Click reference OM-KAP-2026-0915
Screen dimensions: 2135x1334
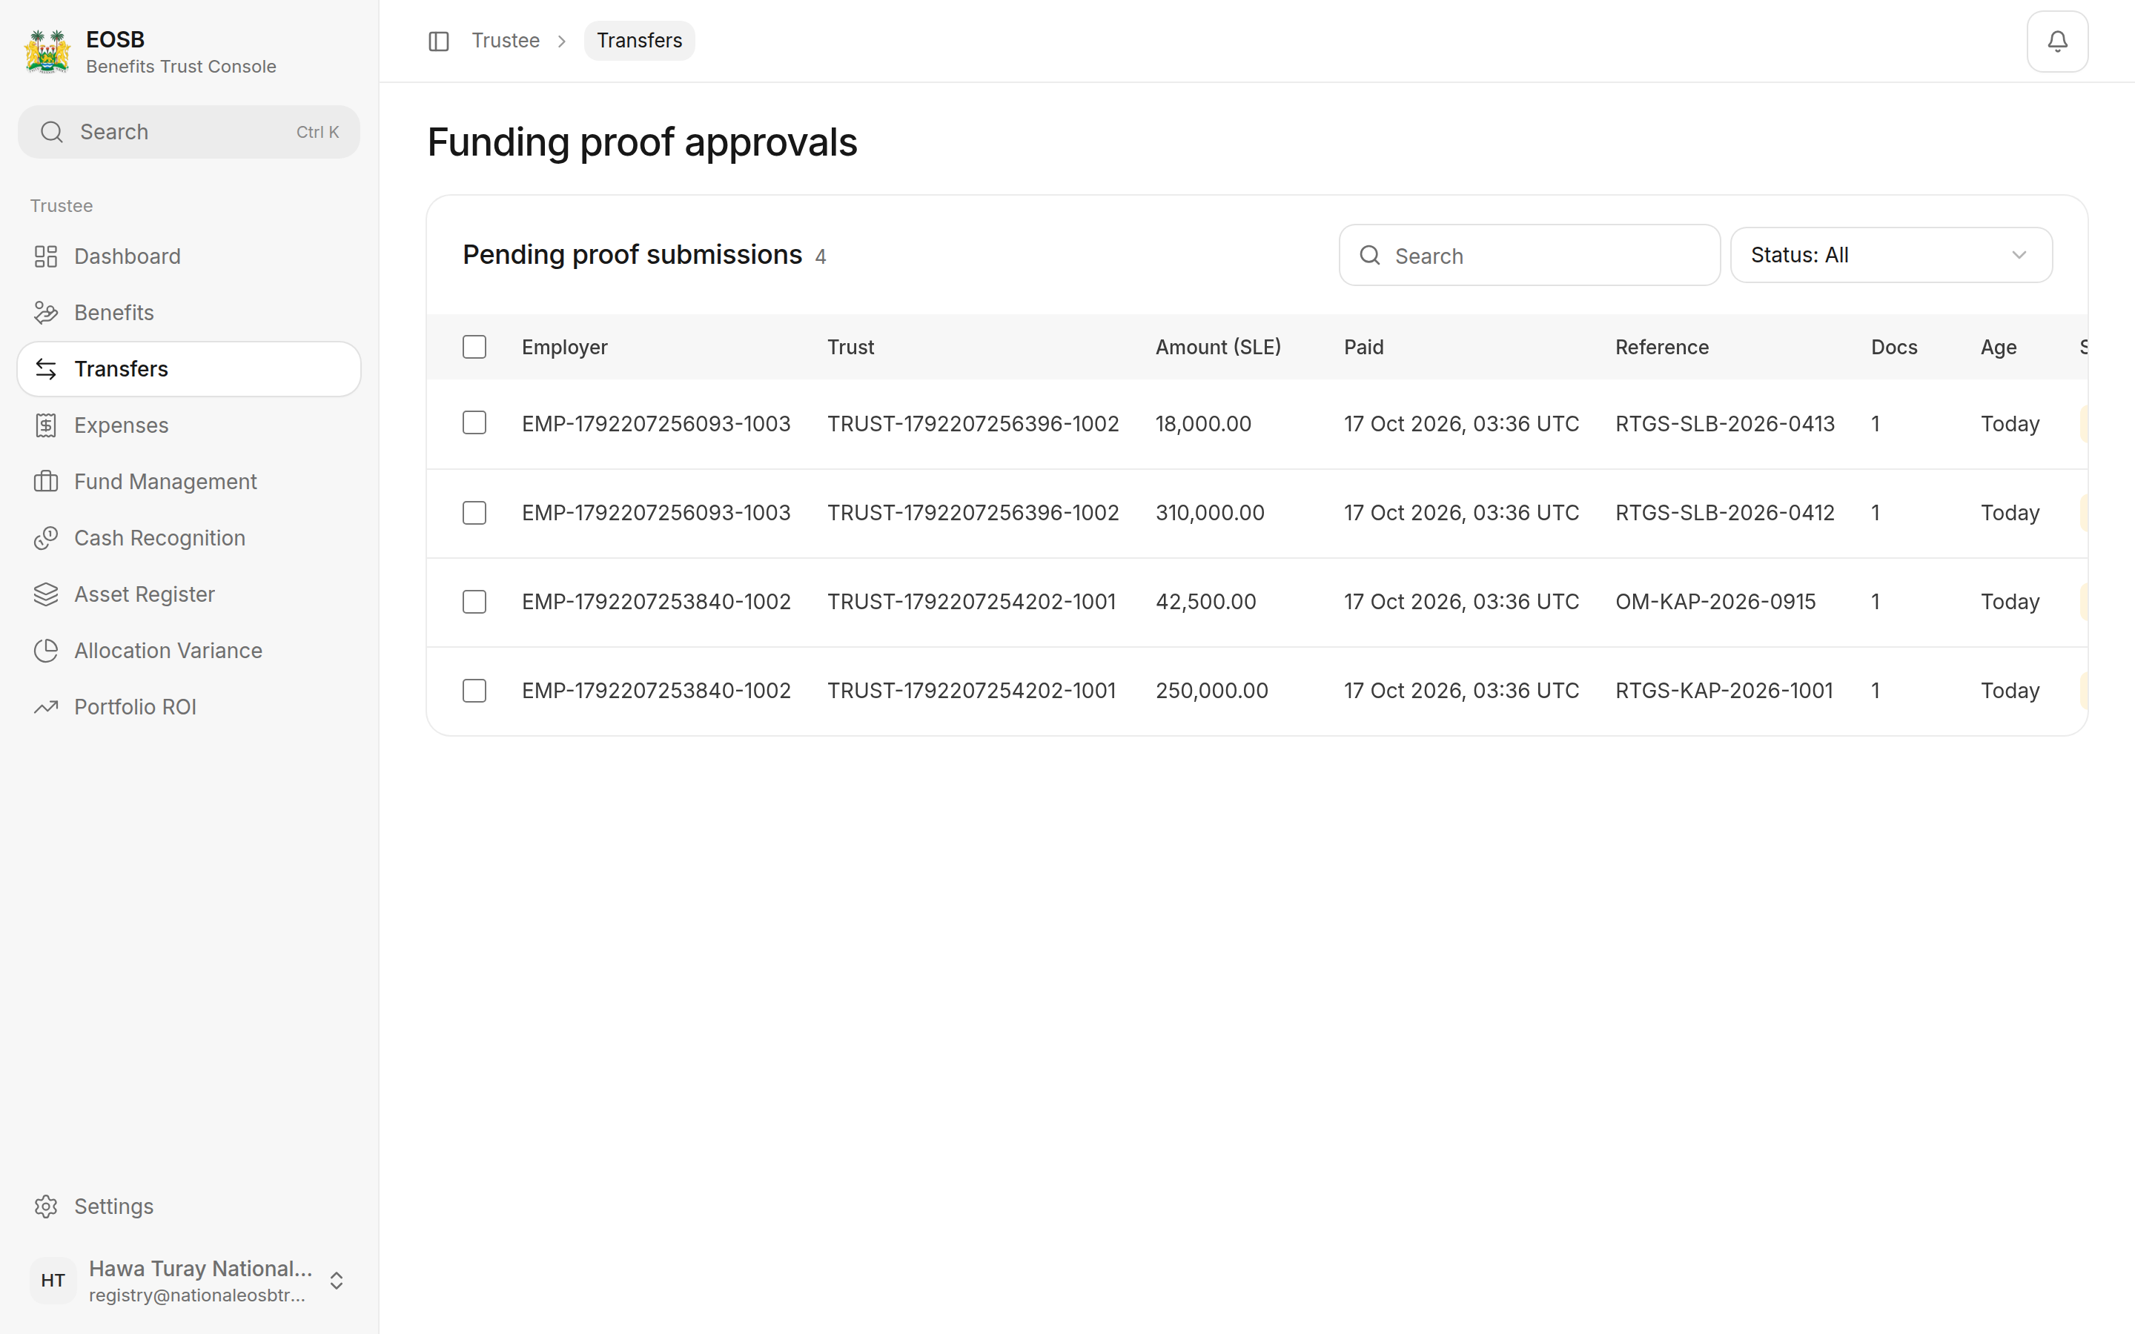(x=1715, y=602)
